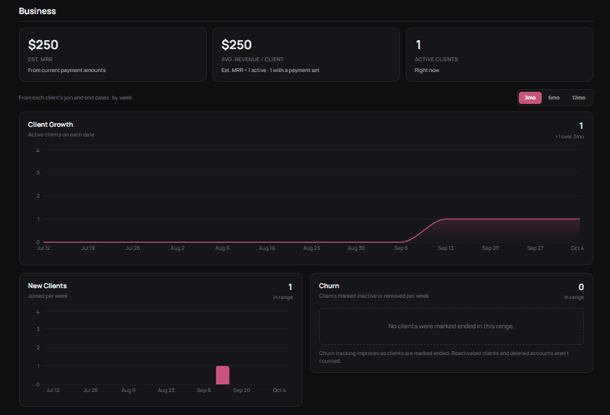Click 'Active clients on each date' subtitle
This screenshot has width=610, height=415.
click(x=61, y=135)
